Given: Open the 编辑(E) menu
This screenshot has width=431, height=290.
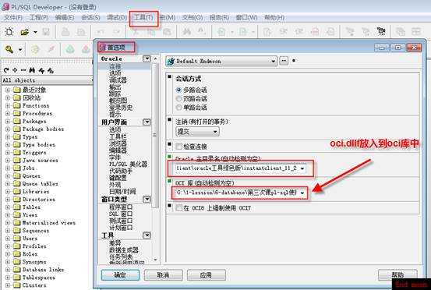Looking at the screenshot, I should pyautogui.click(x=65, y=18).
